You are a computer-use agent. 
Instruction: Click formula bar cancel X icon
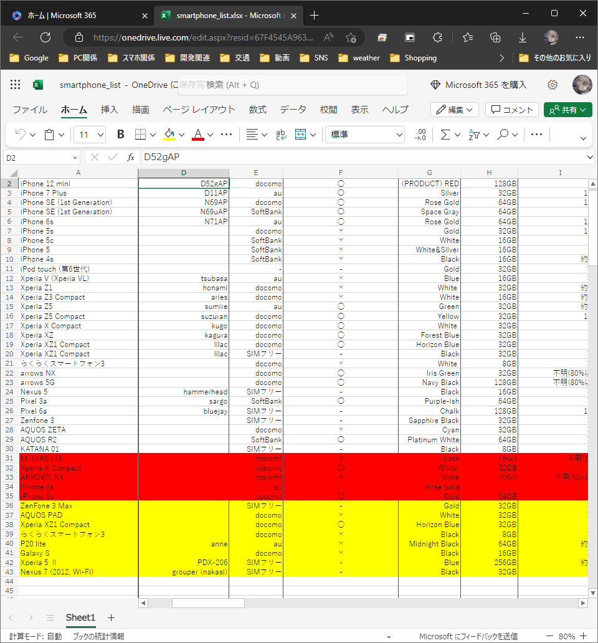click(x=95, y=157)
